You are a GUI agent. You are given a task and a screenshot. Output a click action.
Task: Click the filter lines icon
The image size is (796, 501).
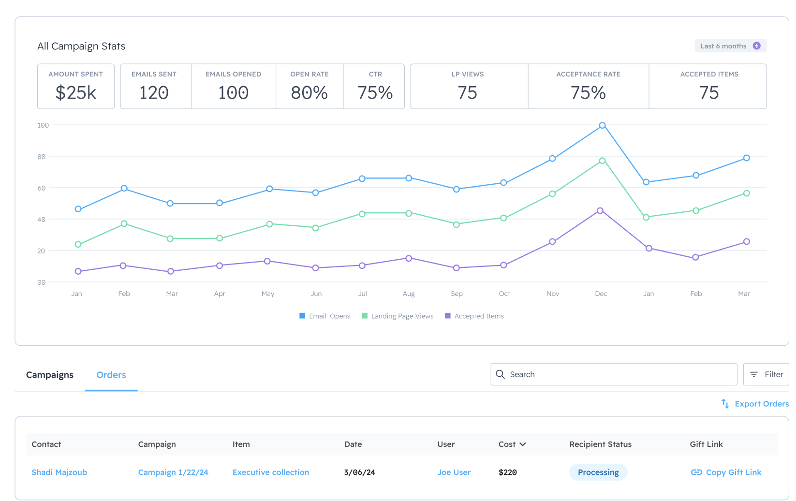pyautogui.click(x=753, y=374)
